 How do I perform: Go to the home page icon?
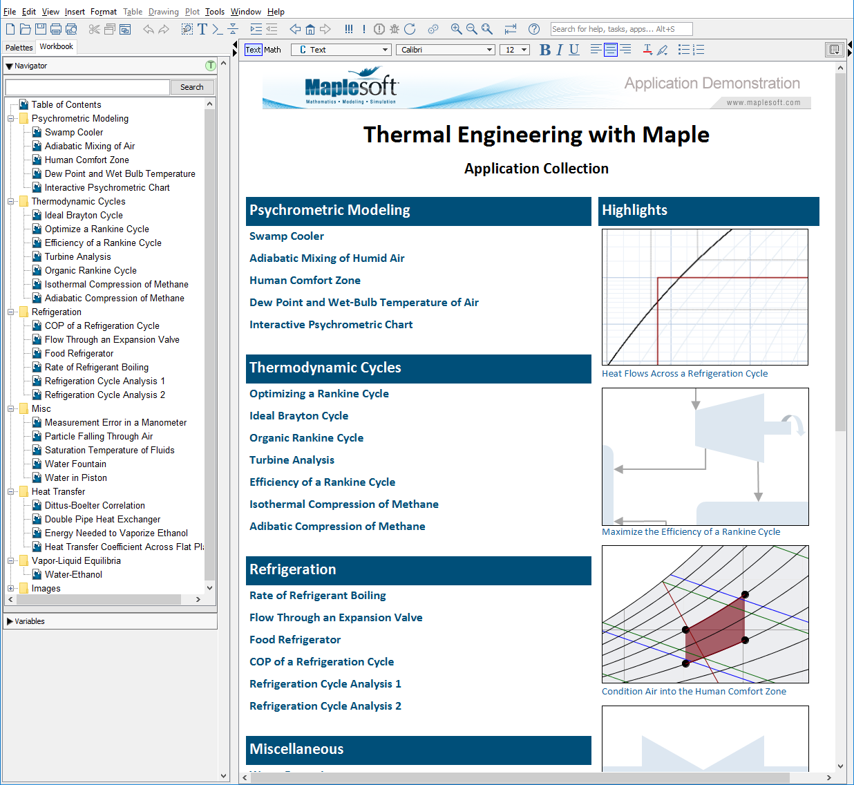point(310,29)
